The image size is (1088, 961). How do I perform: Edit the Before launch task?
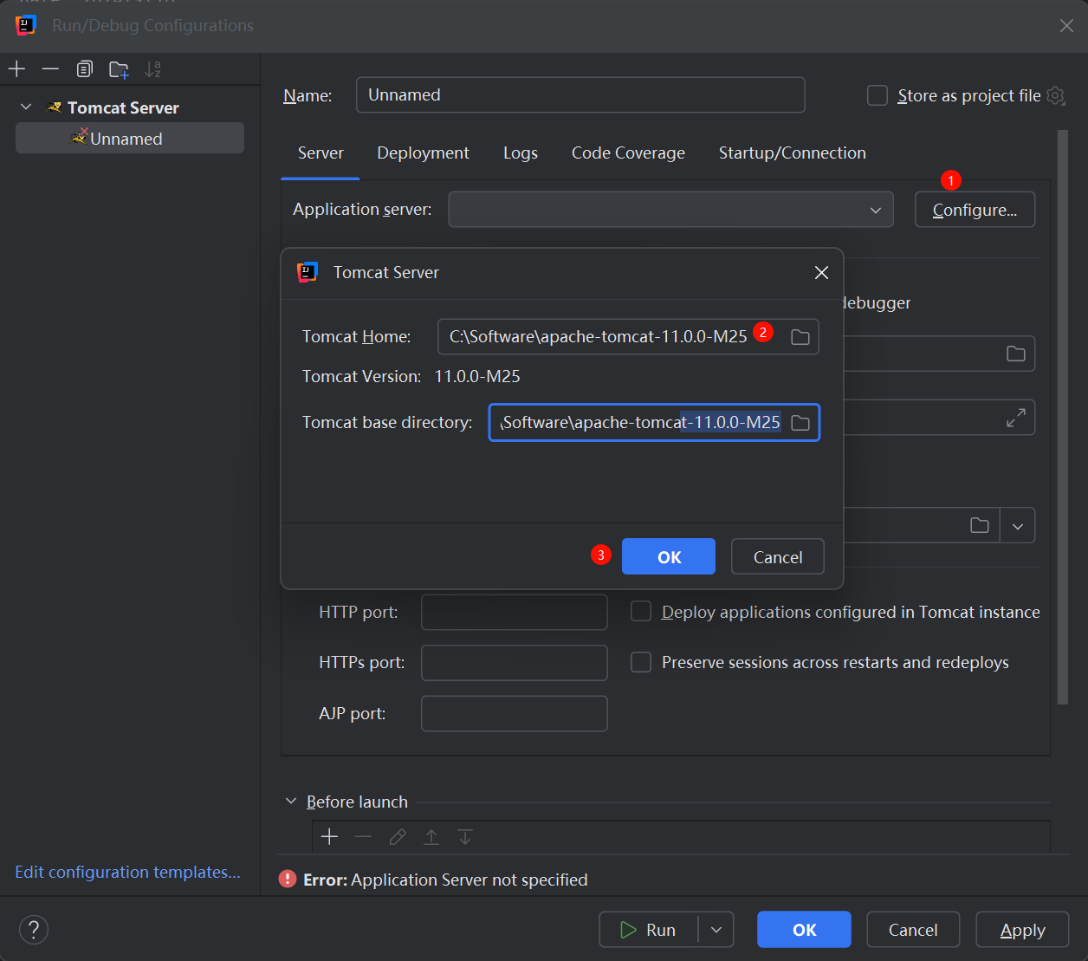coord(398,836)
